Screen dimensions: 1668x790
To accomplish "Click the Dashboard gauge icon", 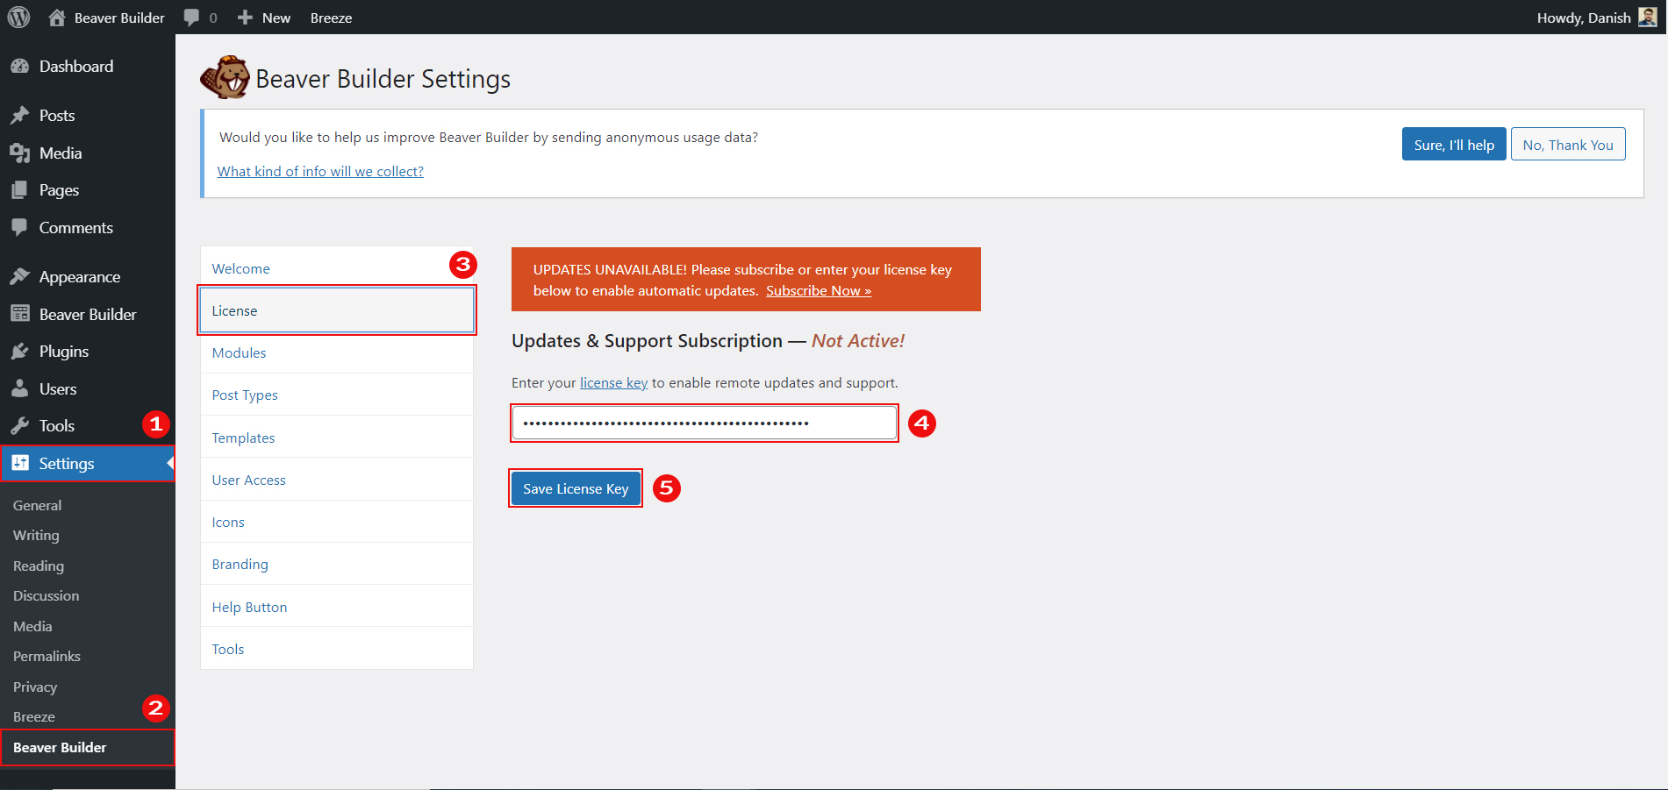I will [x=19, y=67].
